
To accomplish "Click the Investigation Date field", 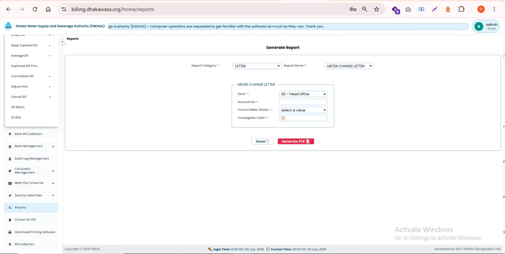I will coord(303,118).
